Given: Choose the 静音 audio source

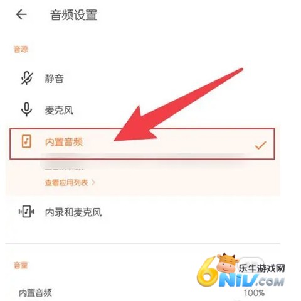Looking at the screenshot, I should point(54,79).
